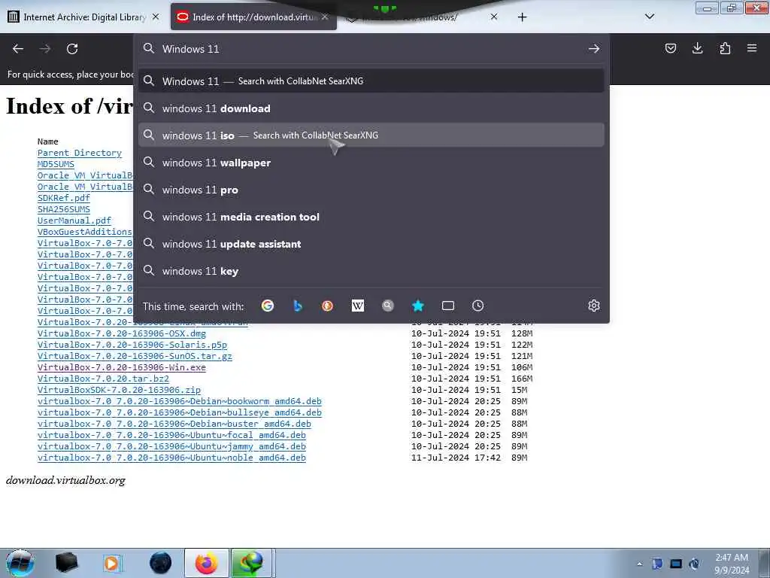Image resolution: width=770 pixels, height=578 pixels.
Task: Search bookmarks using the star icon
Action: [x=418, y=306]
